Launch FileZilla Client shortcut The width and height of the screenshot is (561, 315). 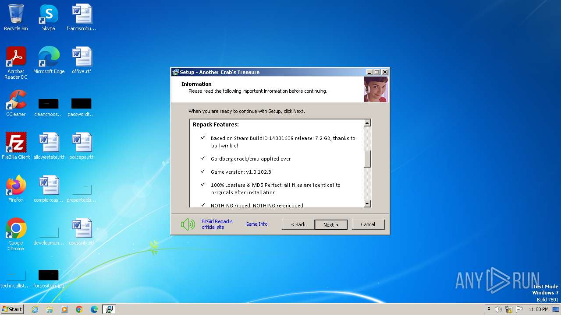tap(16, 146)
